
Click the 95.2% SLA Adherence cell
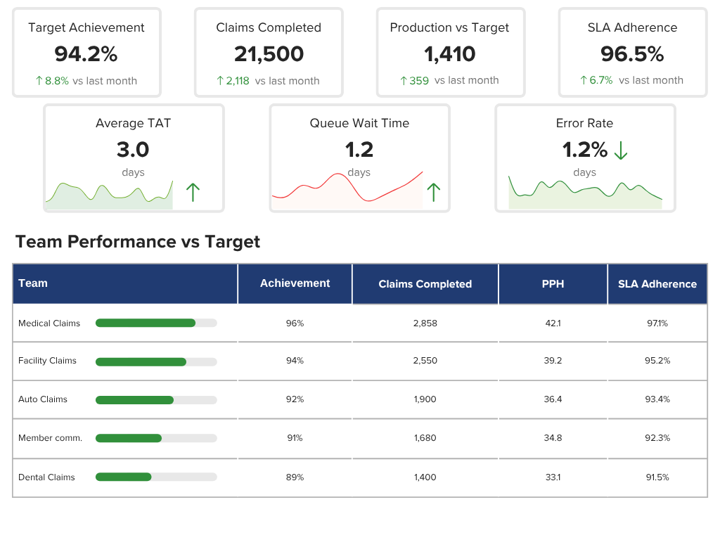[x=657, y=361]
